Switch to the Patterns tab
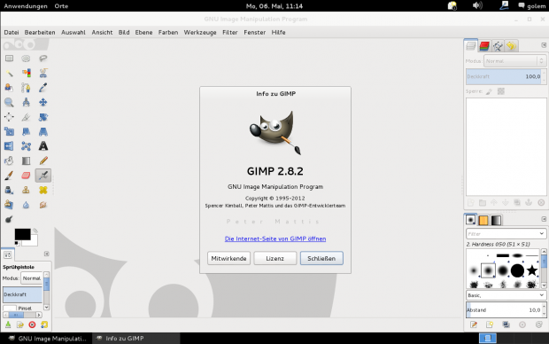The image size is (549, 344). tap(483, 220)
